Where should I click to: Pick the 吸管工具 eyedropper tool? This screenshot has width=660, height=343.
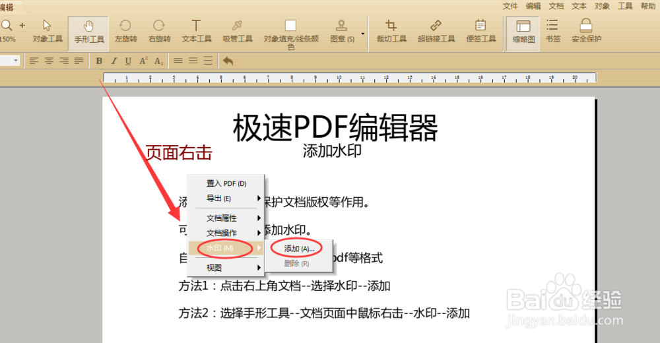click(x=238, y=32)
